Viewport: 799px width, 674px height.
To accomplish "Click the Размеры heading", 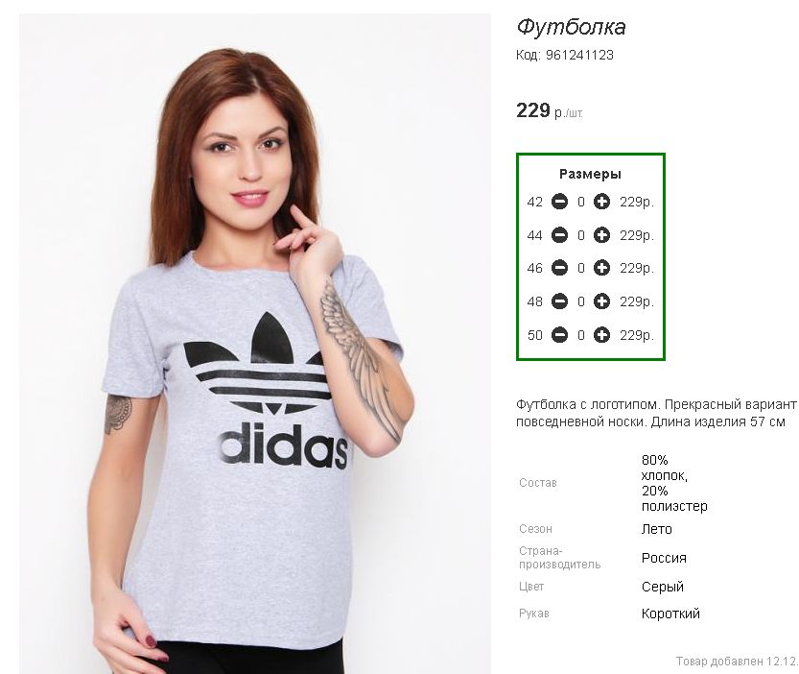I will [590, 174].
